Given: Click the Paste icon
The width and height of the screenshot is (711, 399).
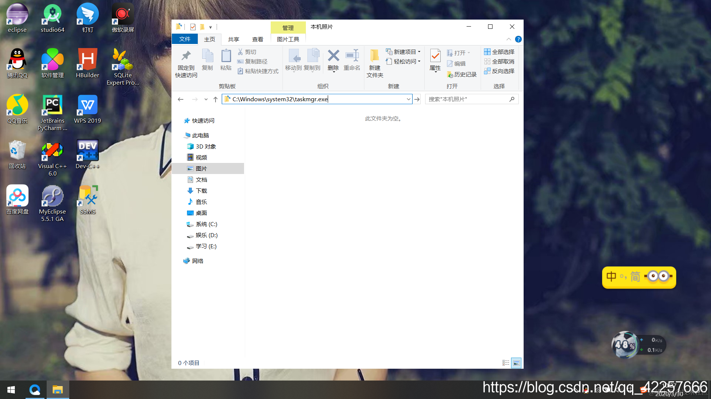Looking at the screenshot, I should (x=226, y=59).
